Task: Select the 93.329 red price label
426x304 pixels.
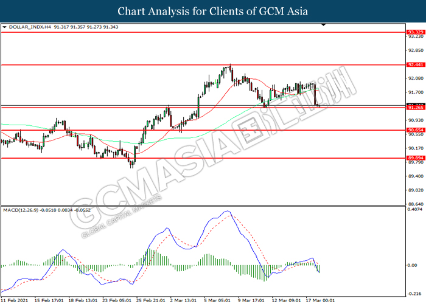Action: (x=416, y=32)
